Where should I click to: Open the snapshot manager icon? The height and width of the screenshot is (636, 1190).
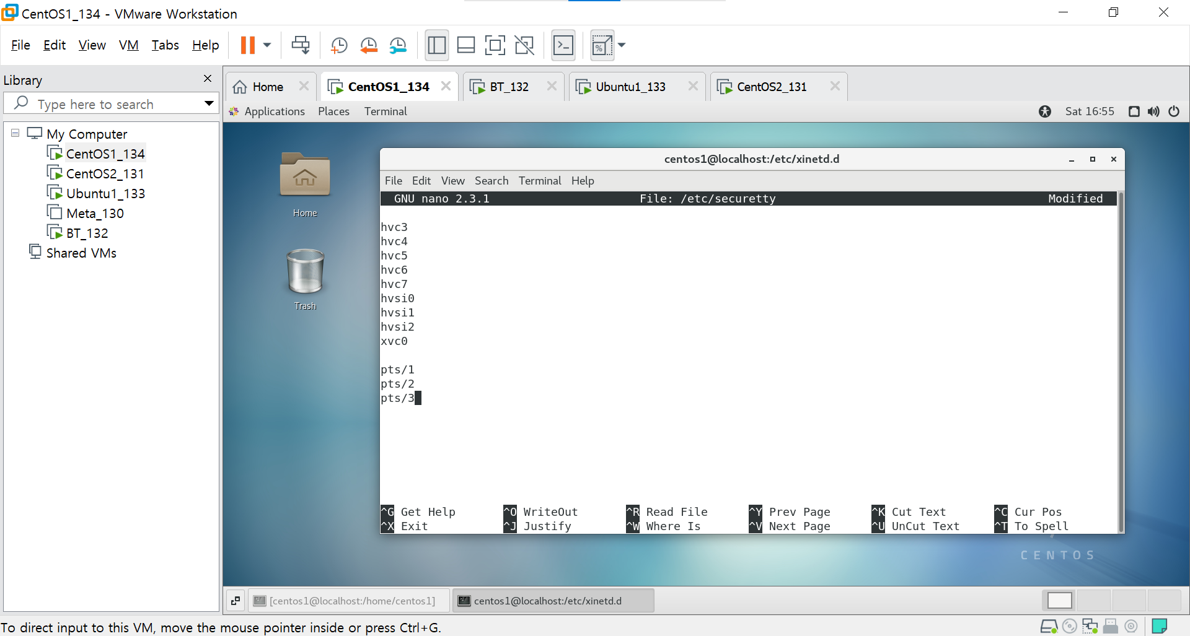point(397,45)
